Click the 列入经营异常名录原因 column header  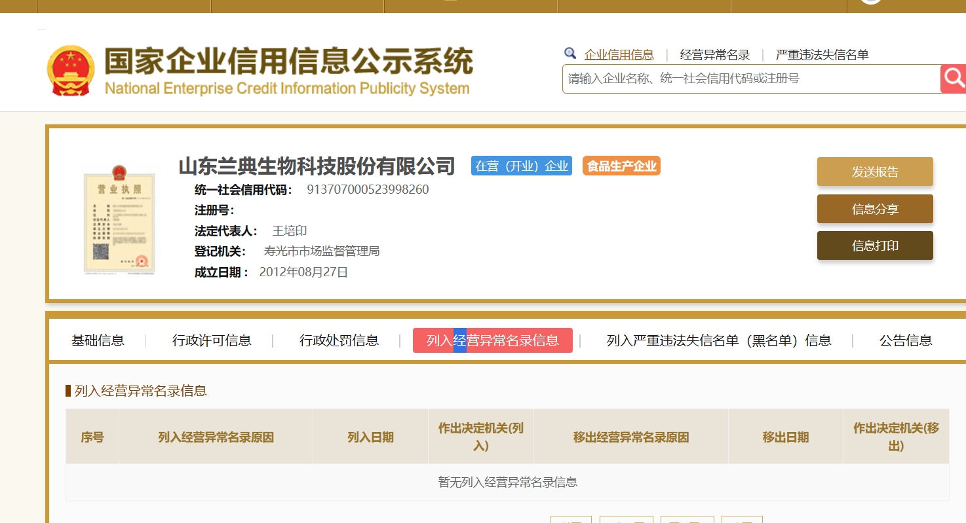click(216, 437)
